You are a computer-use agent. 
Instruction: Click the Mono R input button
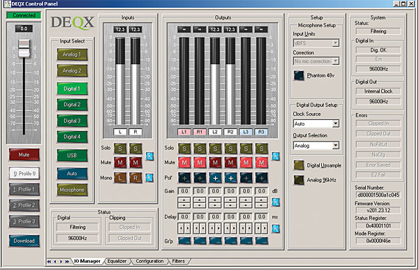[135, 178]
